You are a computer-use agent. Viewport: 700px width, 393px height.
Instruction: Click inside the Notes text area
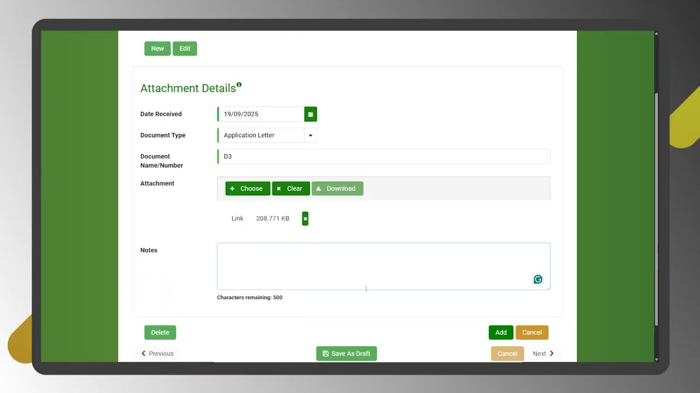[384, 266]
